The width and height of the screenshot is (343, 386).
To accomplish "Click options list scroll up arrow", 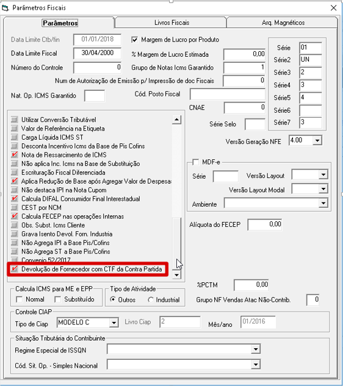I will pyautogui.click(x=176, y=120).
